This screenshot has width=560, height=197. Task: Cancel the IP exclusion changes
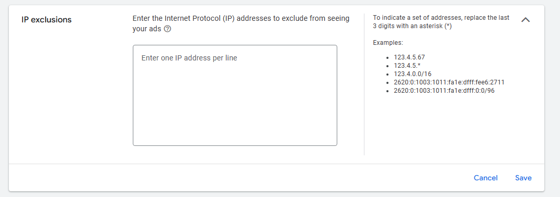point(485,178)
